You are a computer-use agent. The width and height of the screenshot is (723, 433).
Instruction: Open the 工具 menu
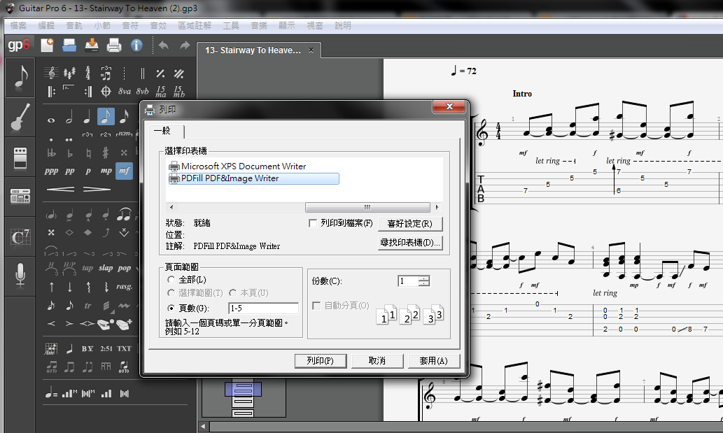click(x=231, y=26)
